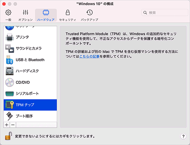
Task: Click the magnifier icon in search field
Action: coord(145,13)
